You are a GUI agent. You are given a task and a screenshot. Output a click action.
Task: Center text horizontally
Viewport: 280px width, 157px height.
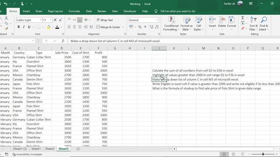click(x=74, y=27)
